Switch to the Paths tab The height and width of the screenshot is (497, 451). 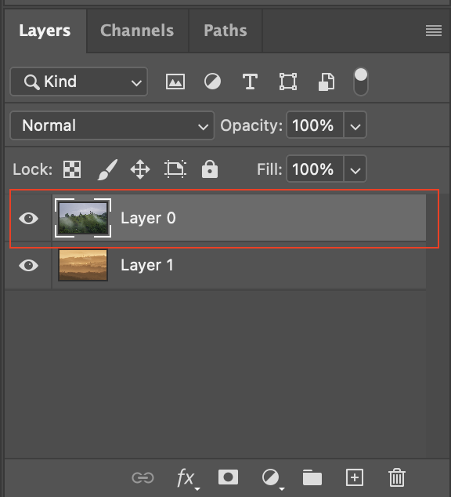(225, 31)
